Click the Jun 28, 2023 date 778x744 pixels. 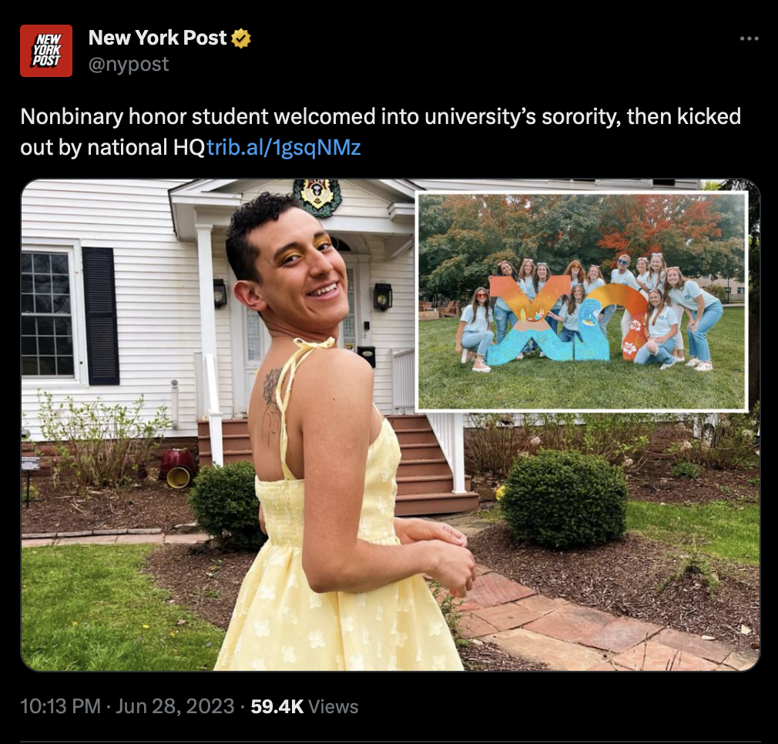pyautogui.click(x=175, y=706)
